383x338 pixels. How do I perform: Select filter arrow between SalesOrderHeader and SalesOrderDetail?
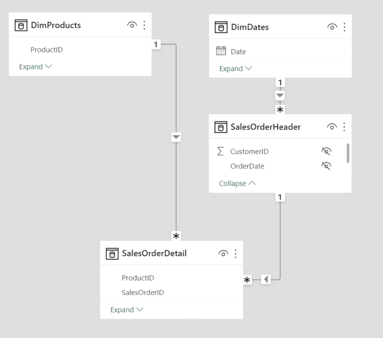[x=266, y=279]
